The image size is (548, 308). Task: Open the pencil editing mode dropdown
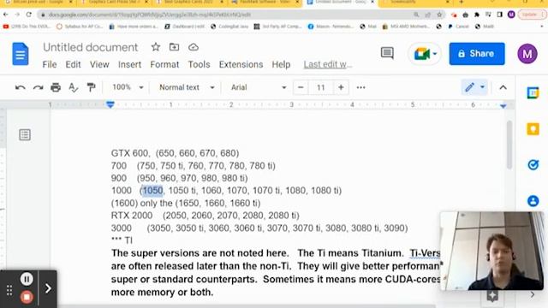[x=474, y=87]
